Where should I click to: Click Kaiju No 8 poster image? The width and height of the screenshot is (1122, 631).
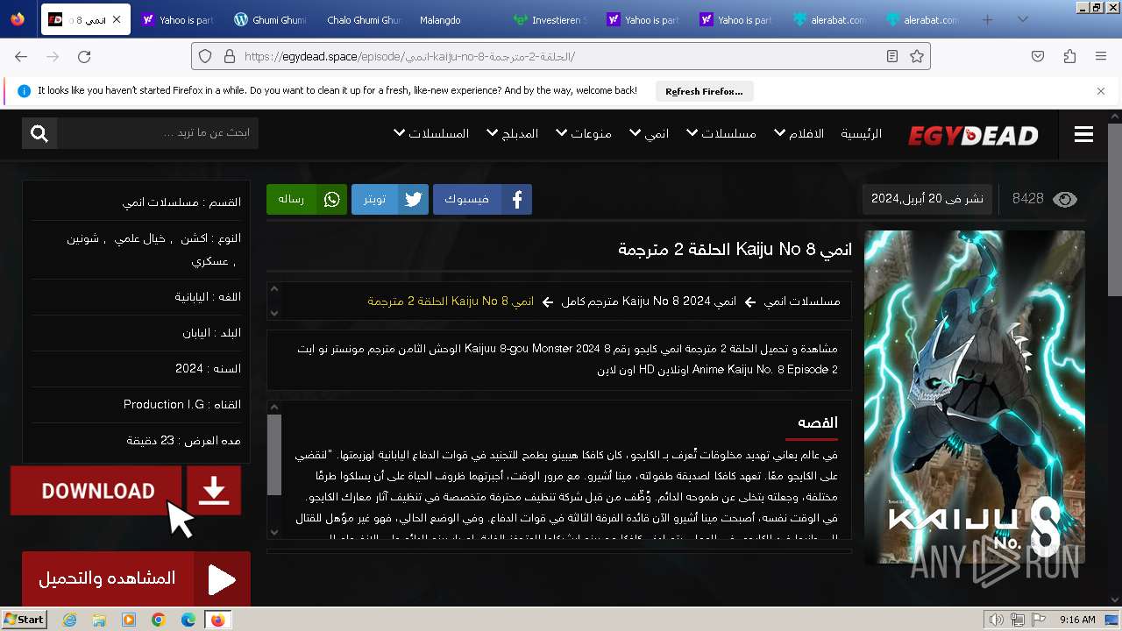(x=975, y=398)
